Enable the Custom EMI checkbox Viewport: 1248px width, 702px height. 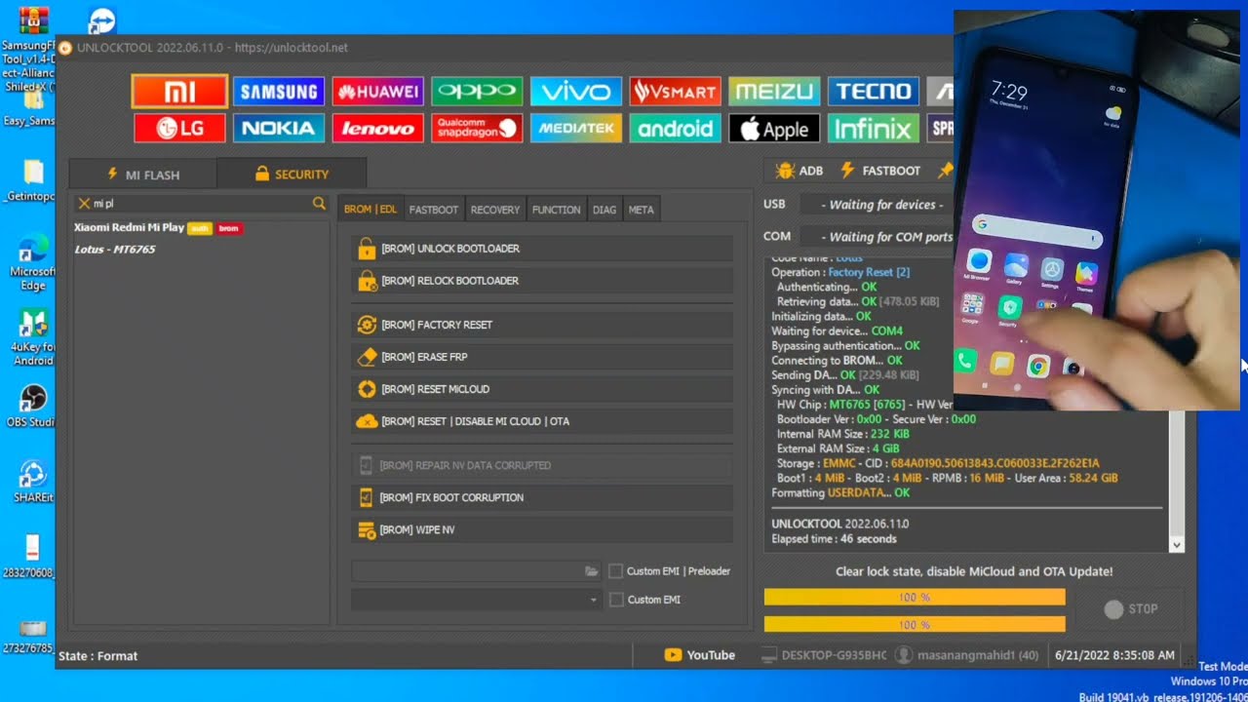pyautogui.click(x=616, y=600)
